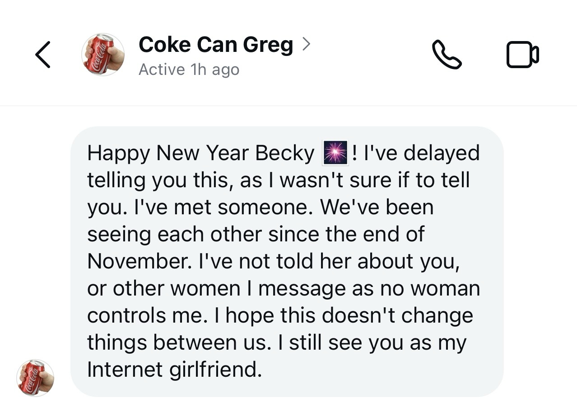Viewport: 577px width, 416px height.
Task: Go back using the back arrow
Action: [43, 55]
